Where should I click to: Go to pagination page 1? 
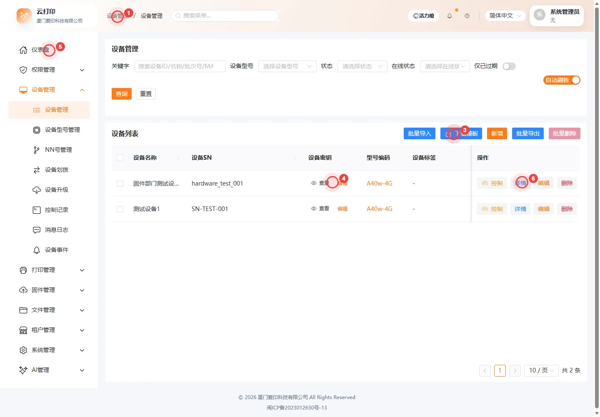click(x=500, y=370)
